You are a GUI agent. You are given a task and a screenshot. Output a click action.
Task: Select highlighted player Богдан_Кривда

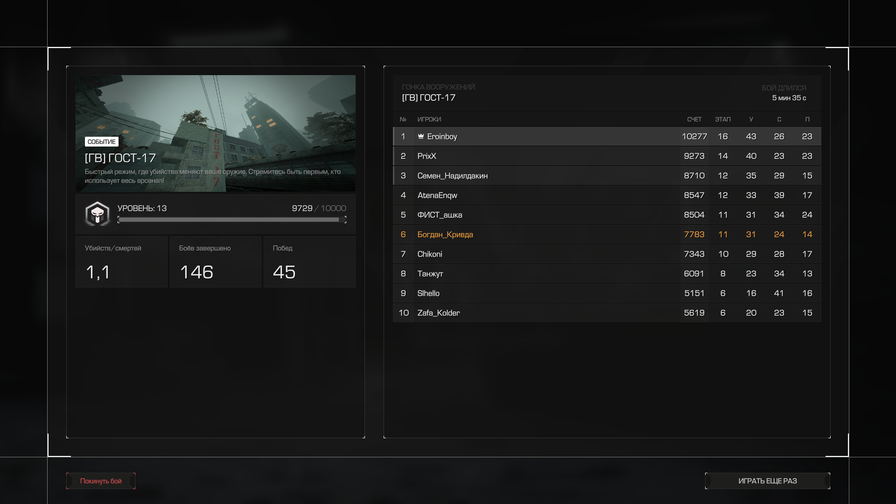(x=607, y=234)
